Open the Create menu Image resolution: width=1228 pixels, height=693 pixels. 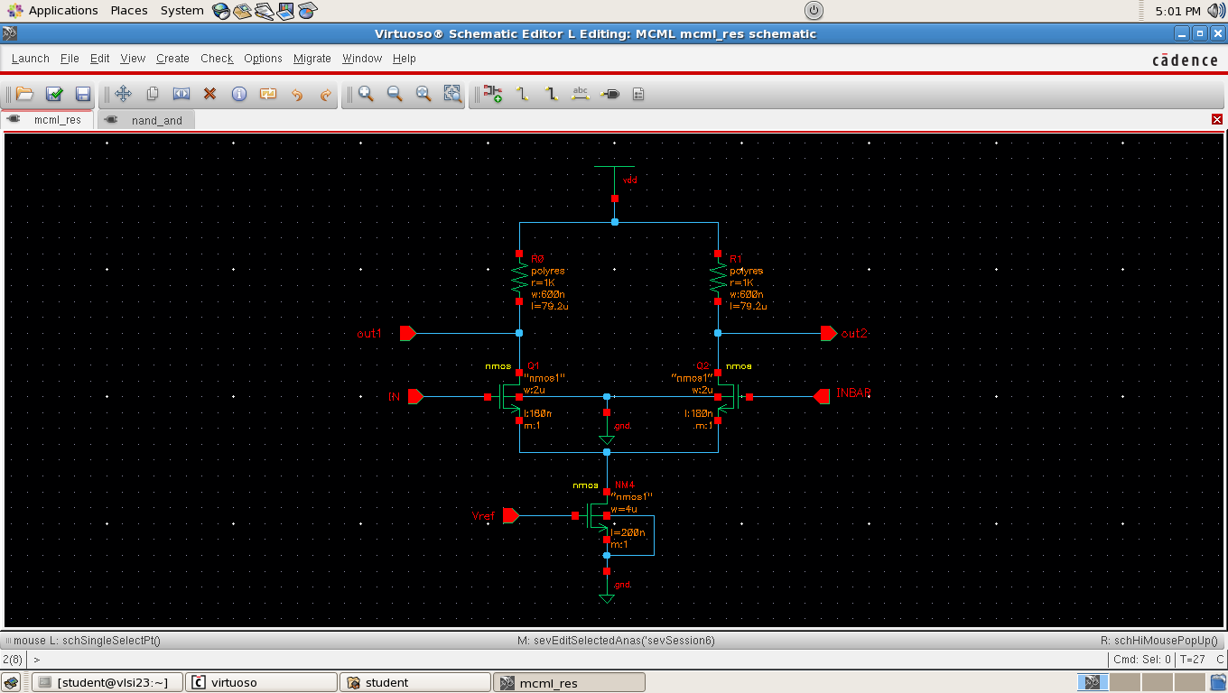pyautogui.click(x=172, y=59)
